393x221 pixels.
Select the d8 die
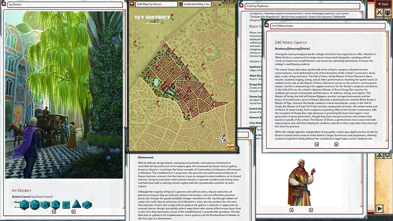point(56,205)
